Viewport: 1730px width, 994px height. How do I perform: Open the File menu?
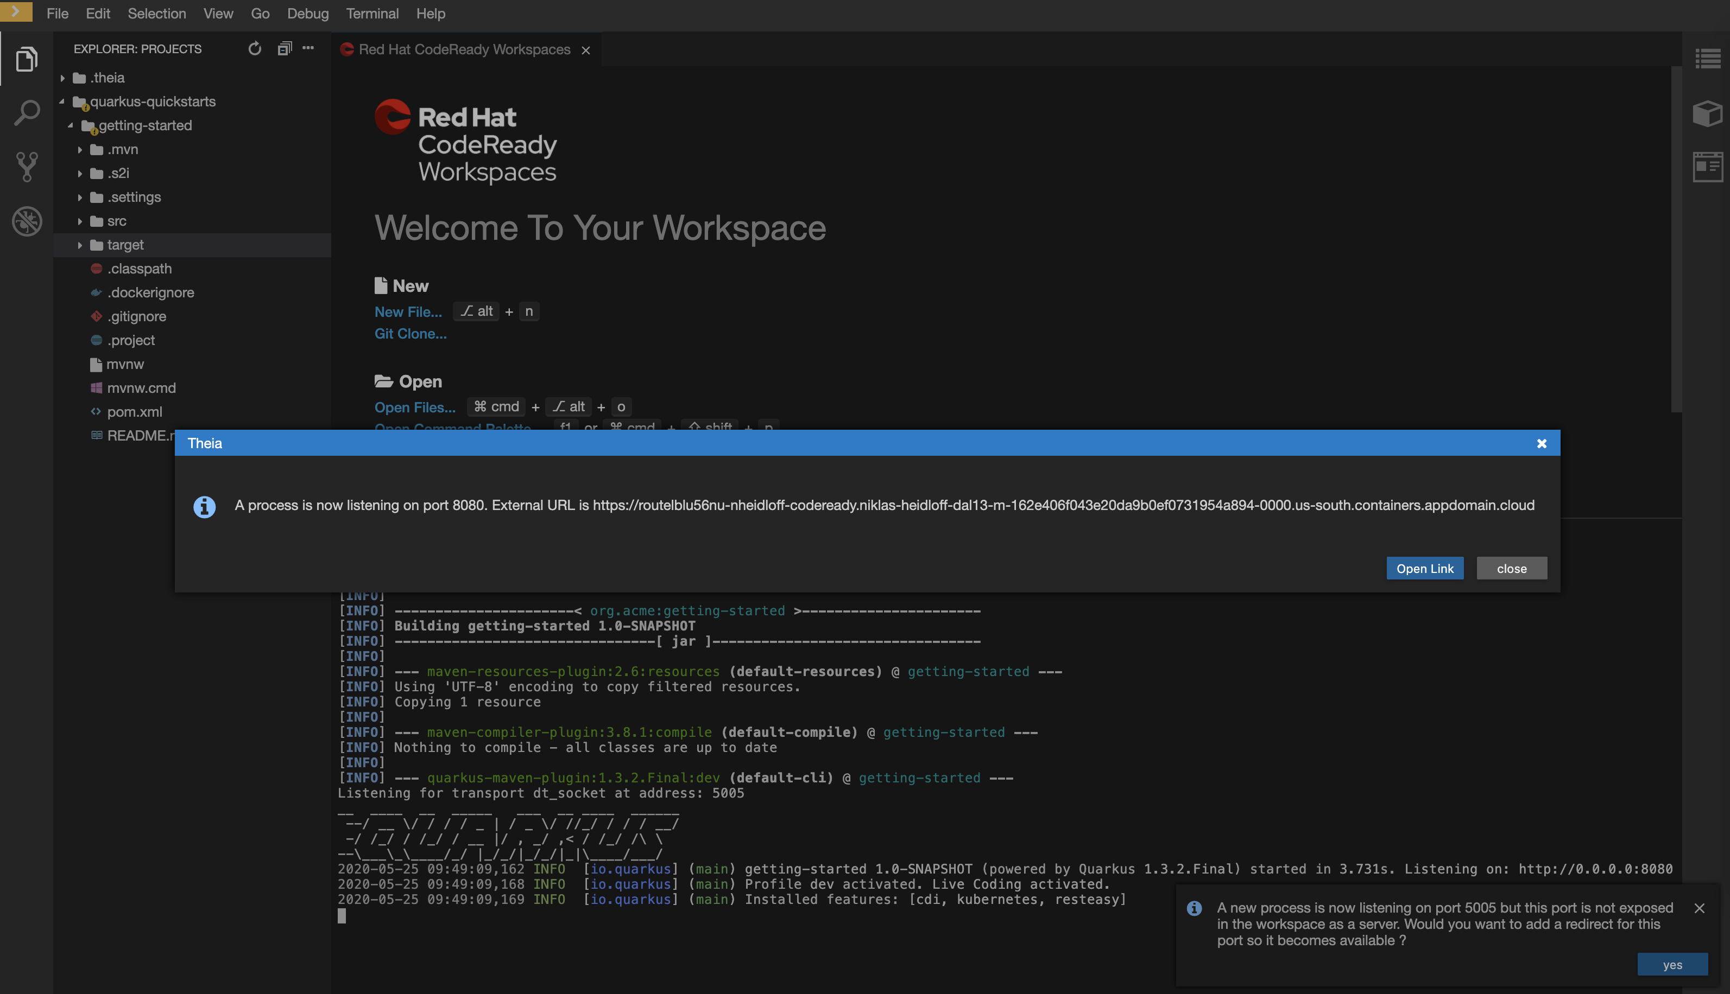[x=58, y=14]
